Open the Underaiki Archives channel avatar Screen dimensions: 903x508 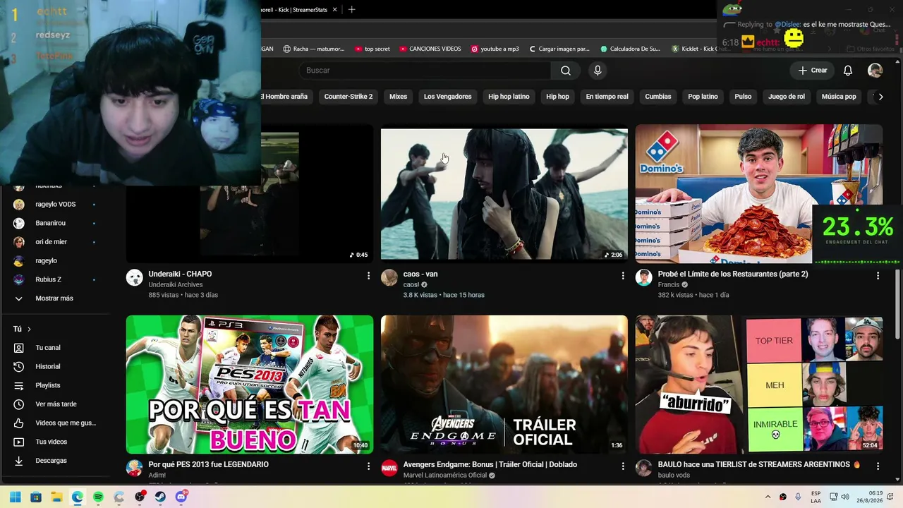[x=134, y=277]
